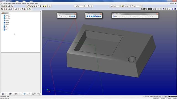The height and width of the screenshot is (99, 177).
Task: Click the second yellow light bulb icon
Action: (x=45, y=6)
